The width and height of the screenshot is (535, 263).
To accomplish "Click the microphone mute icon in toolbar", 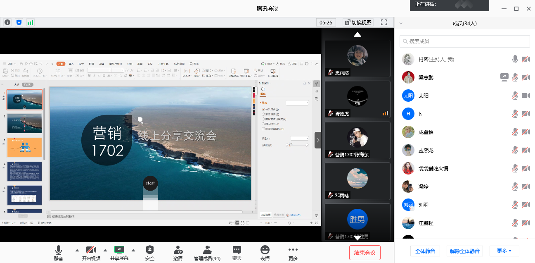I will pyautogui.click(x=59, y=250).
